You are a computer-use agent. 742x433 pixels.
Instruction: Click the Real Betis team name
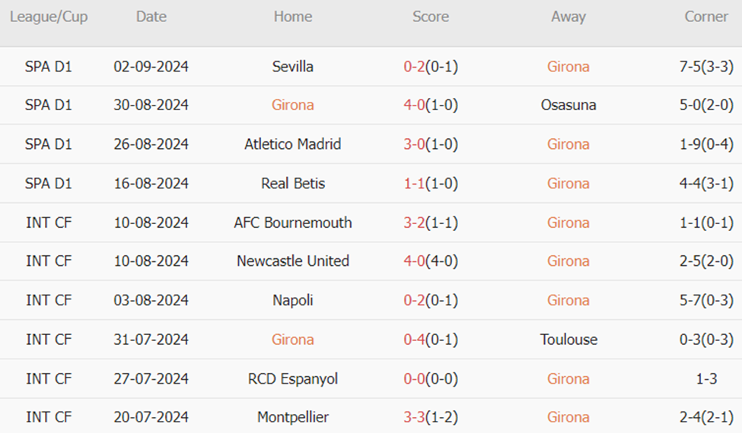tap(293, 184)
